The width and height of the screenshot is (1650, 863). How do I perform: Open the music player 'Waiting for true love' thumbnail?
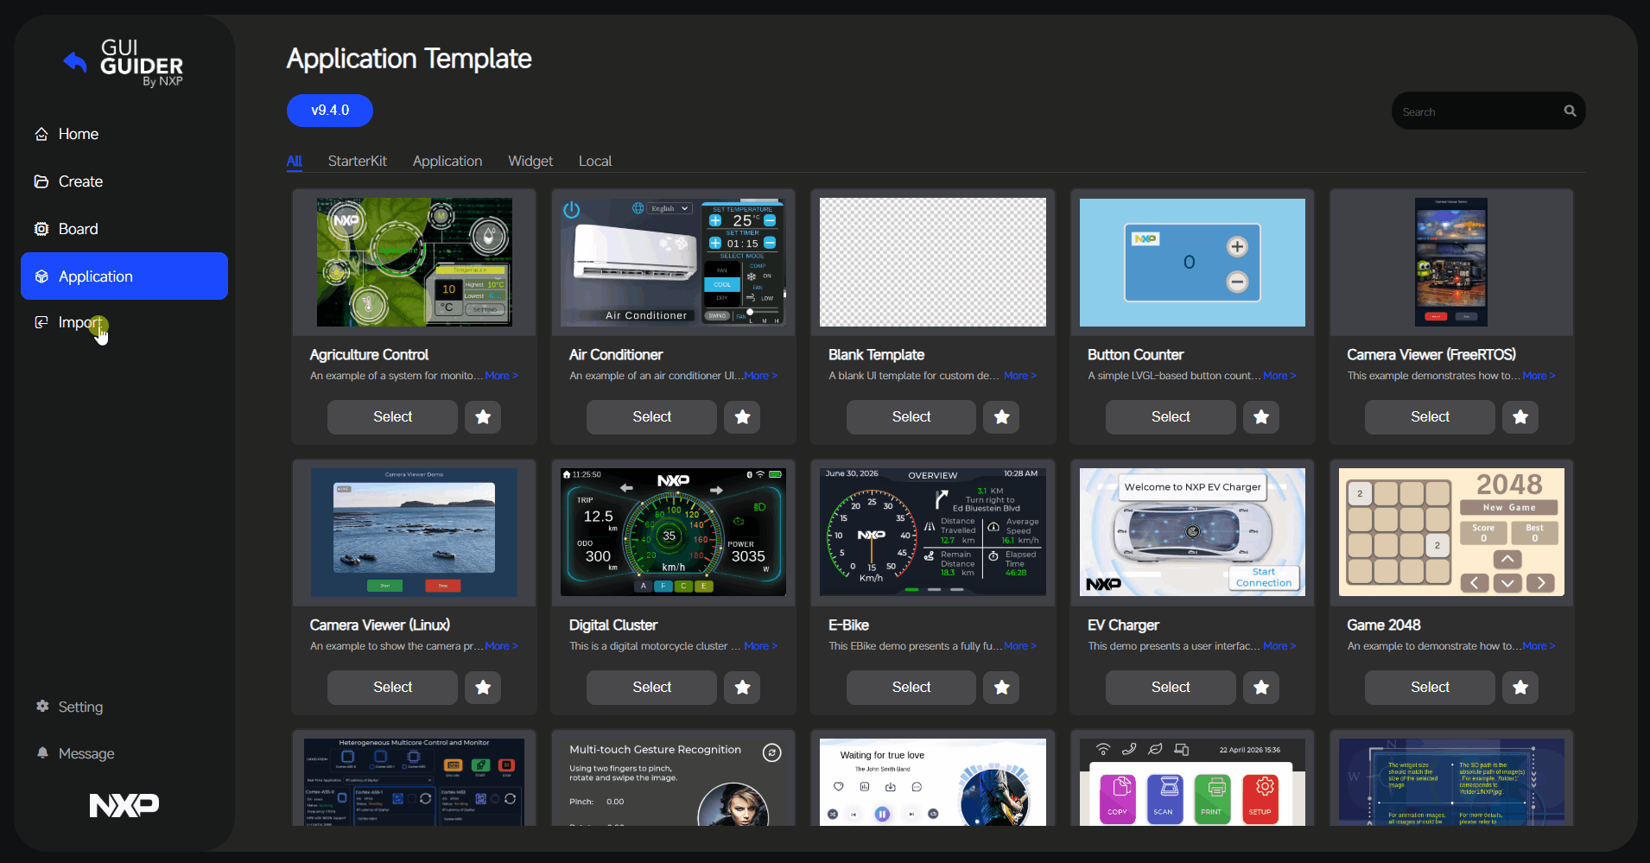pyautogui.click(x=933, y=782)
